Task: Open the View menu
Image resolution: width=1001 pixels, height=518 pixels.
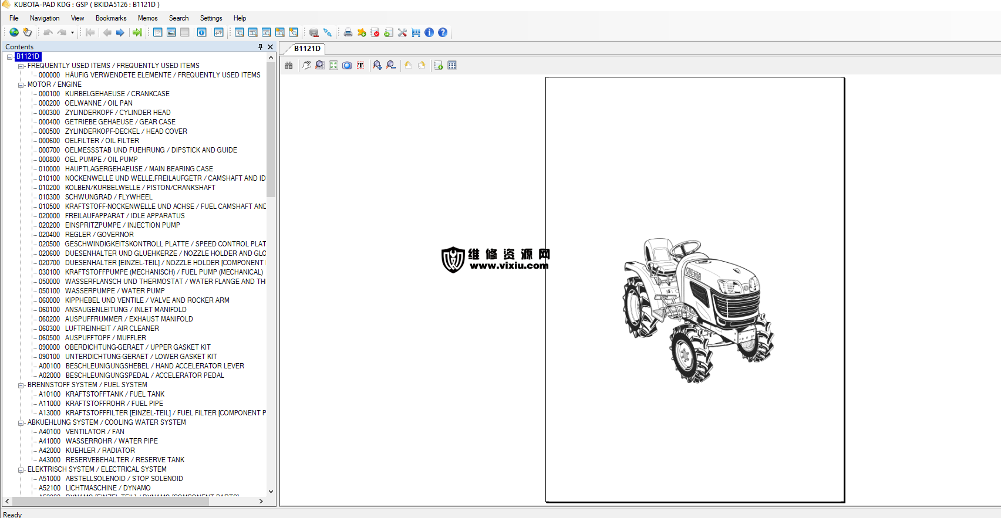Action: click(x=77, y=18)
